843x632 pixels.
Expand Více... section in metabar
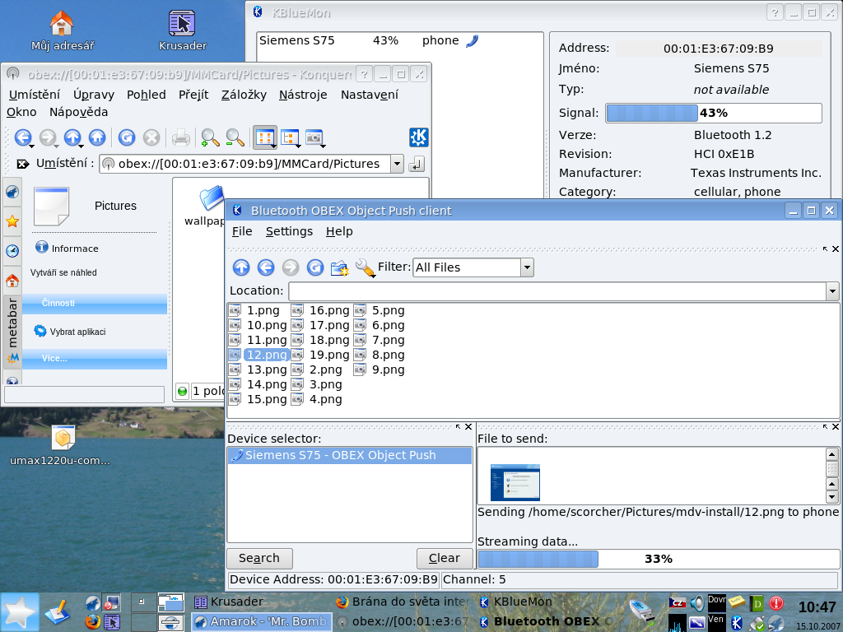pyautogui.click(x=95, y=359)
